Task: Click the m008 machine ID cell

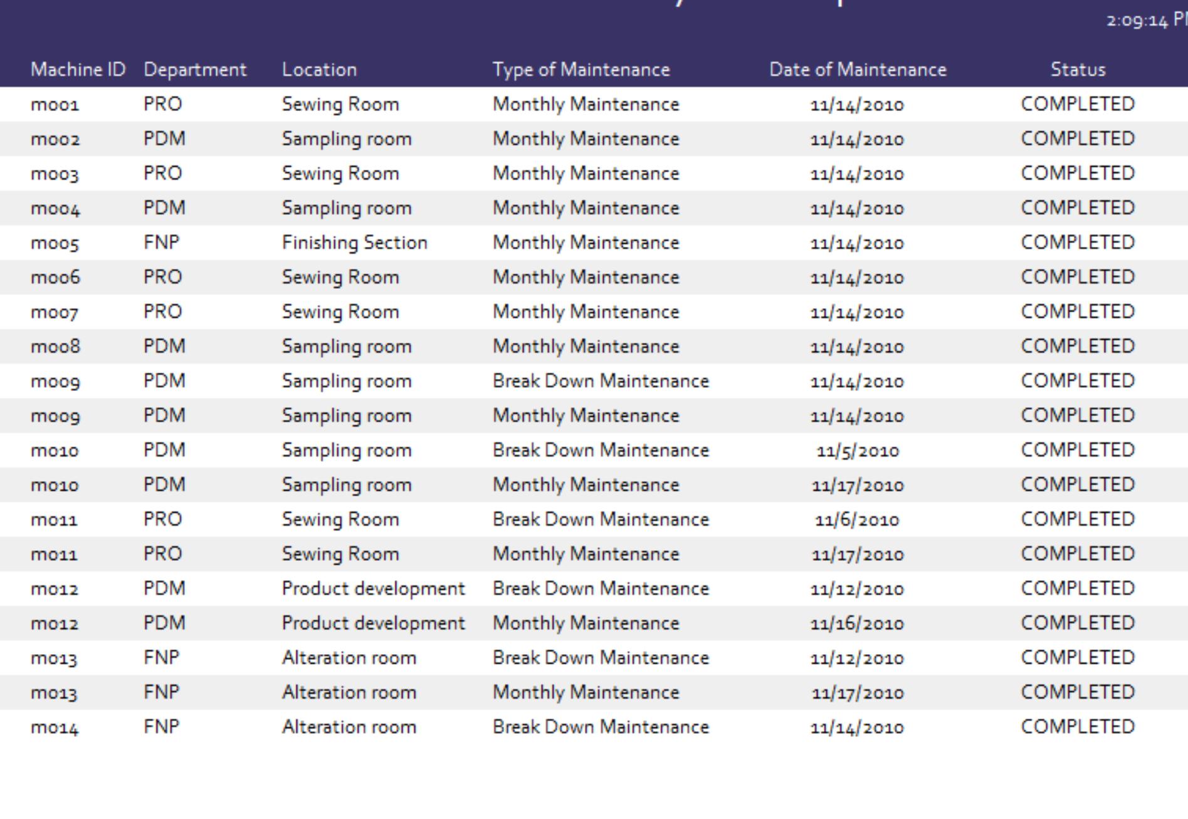Action: (55, 347)
